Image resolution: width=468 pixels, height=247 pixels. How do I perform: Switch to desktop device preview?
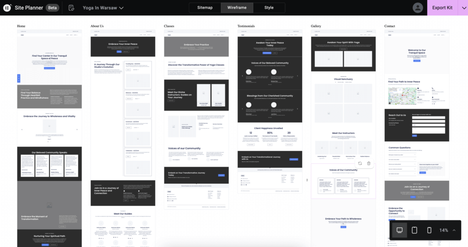click(x=399, y=230)
